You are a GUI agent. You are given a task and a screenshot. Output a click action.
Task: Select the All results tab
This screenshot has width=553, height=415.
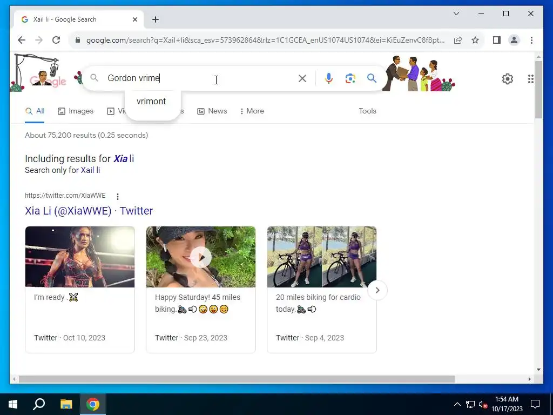click(35, 111)
